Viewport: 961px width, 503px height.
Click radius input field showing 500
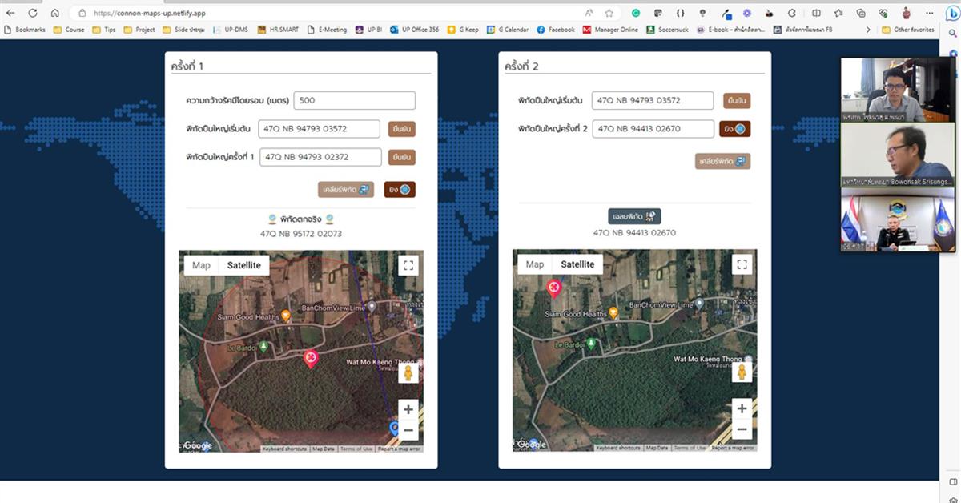coord(355,100)
